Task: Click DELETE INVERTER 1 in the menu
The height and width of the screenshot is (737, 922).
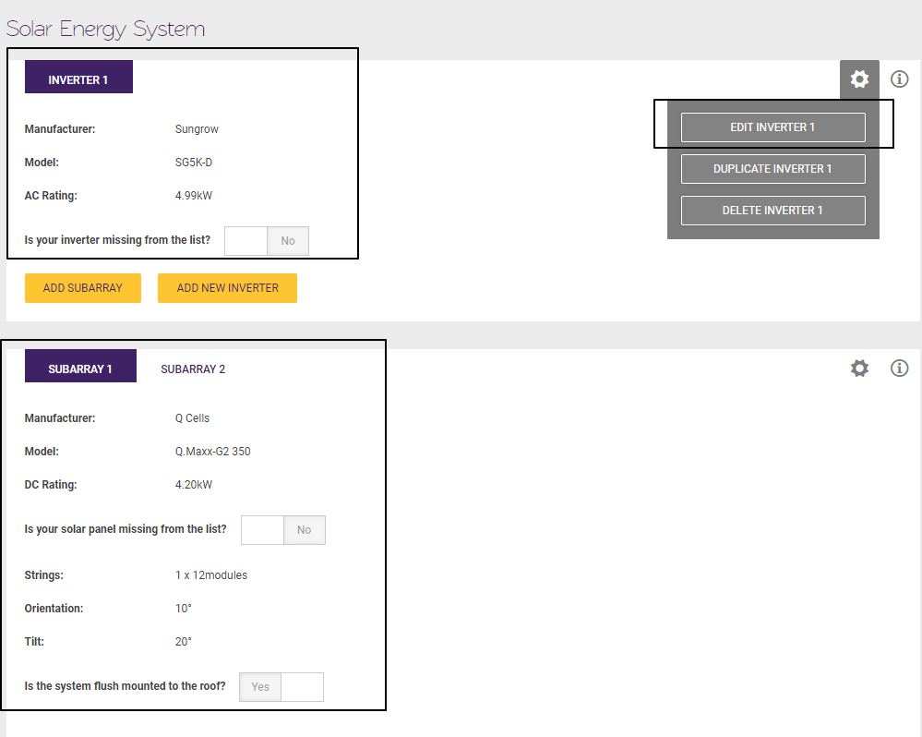Action: 772,210
